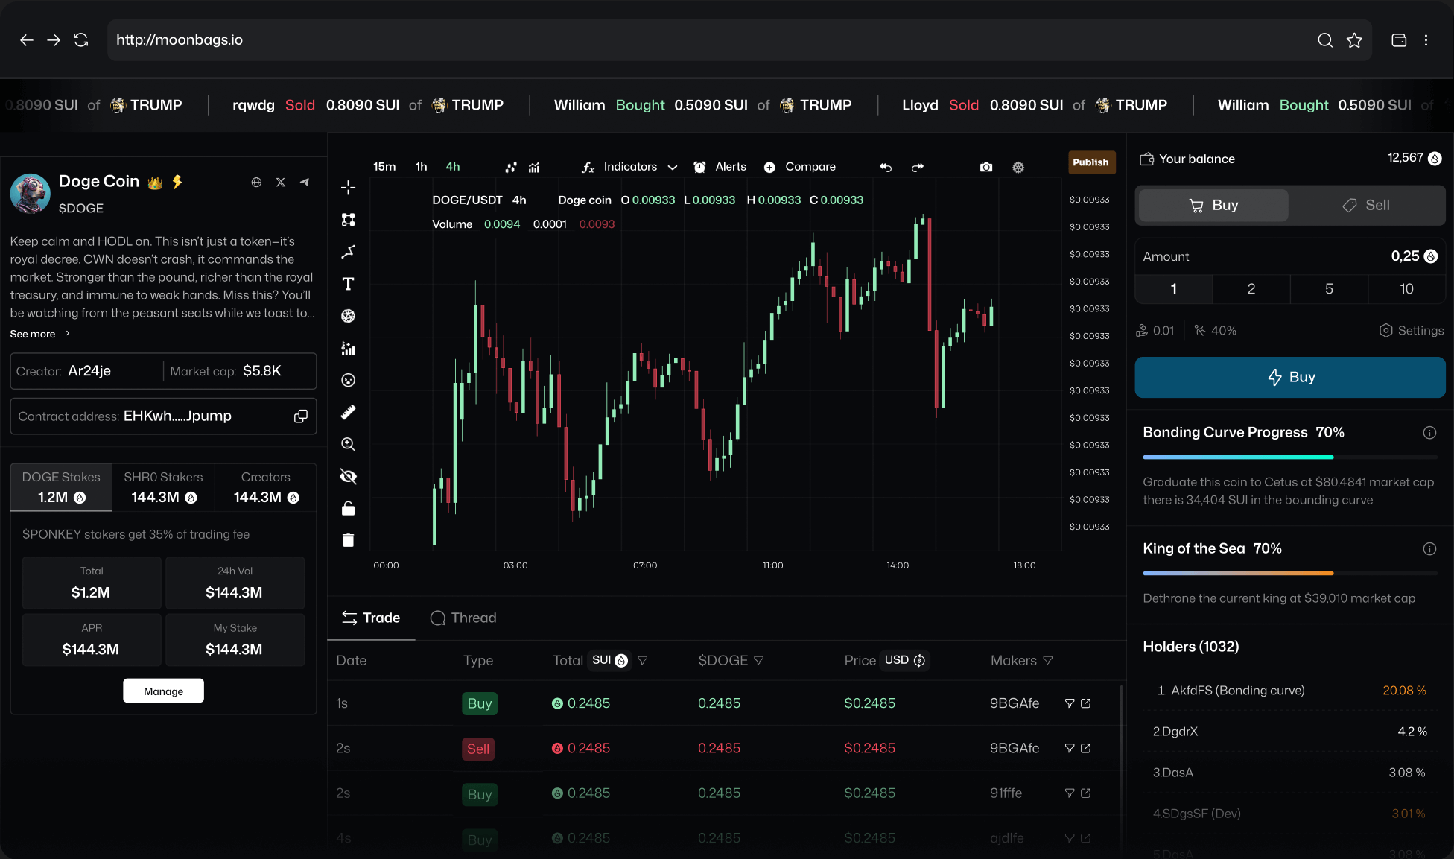Screen dimensions: 1454x859
Task: Open the Total SUI currency selector
Action: point(610,660)
